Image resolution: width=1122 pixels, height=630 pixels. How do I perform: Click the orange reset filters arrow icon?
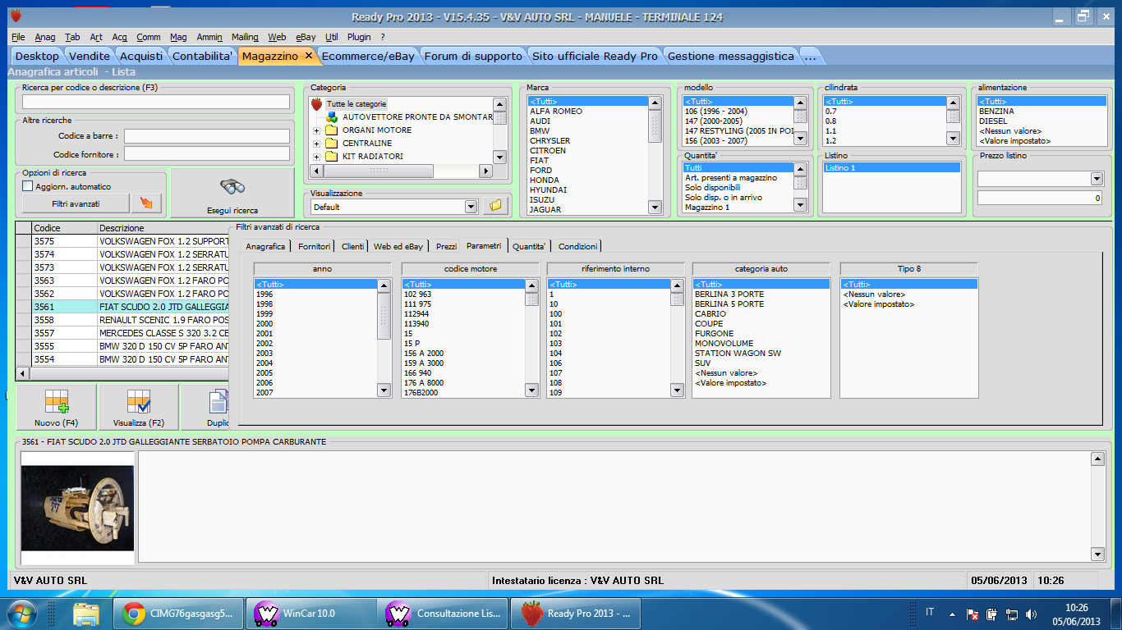point(147,203)
